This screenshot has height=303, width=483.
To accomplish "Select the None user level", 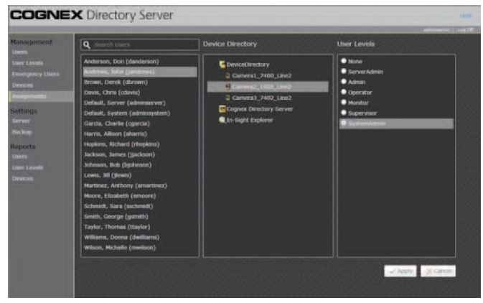I will tap(344, 61).
